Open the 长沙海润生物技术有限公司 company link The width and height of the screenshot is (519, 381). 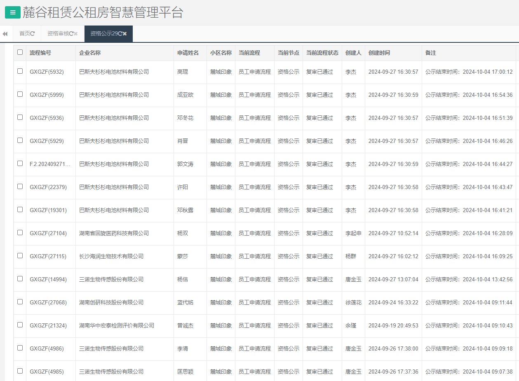[x=112, y=256]
